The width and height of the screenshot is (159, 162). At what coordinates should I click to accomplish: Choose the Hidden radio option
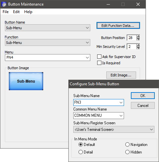[x=127, y=152]
